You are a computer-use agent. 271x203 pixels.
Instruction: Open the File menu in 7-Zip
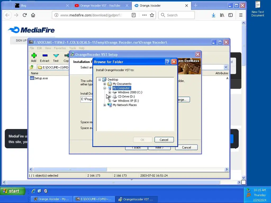pos(32,48)
